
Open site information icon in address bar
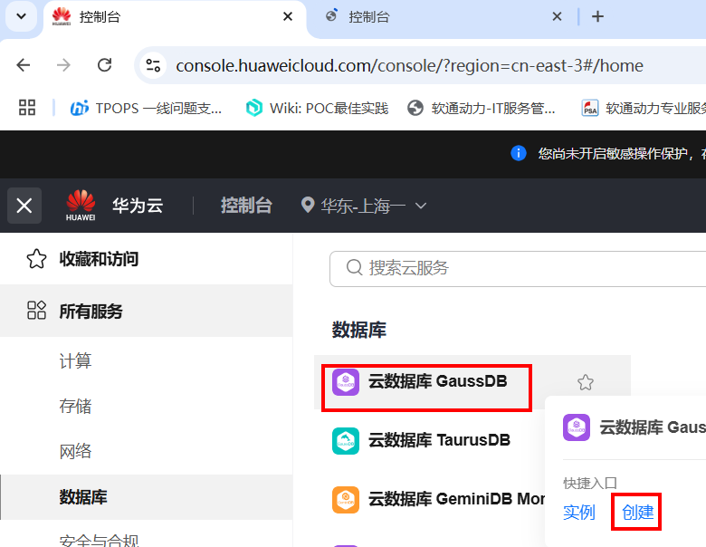click(153, 66)
